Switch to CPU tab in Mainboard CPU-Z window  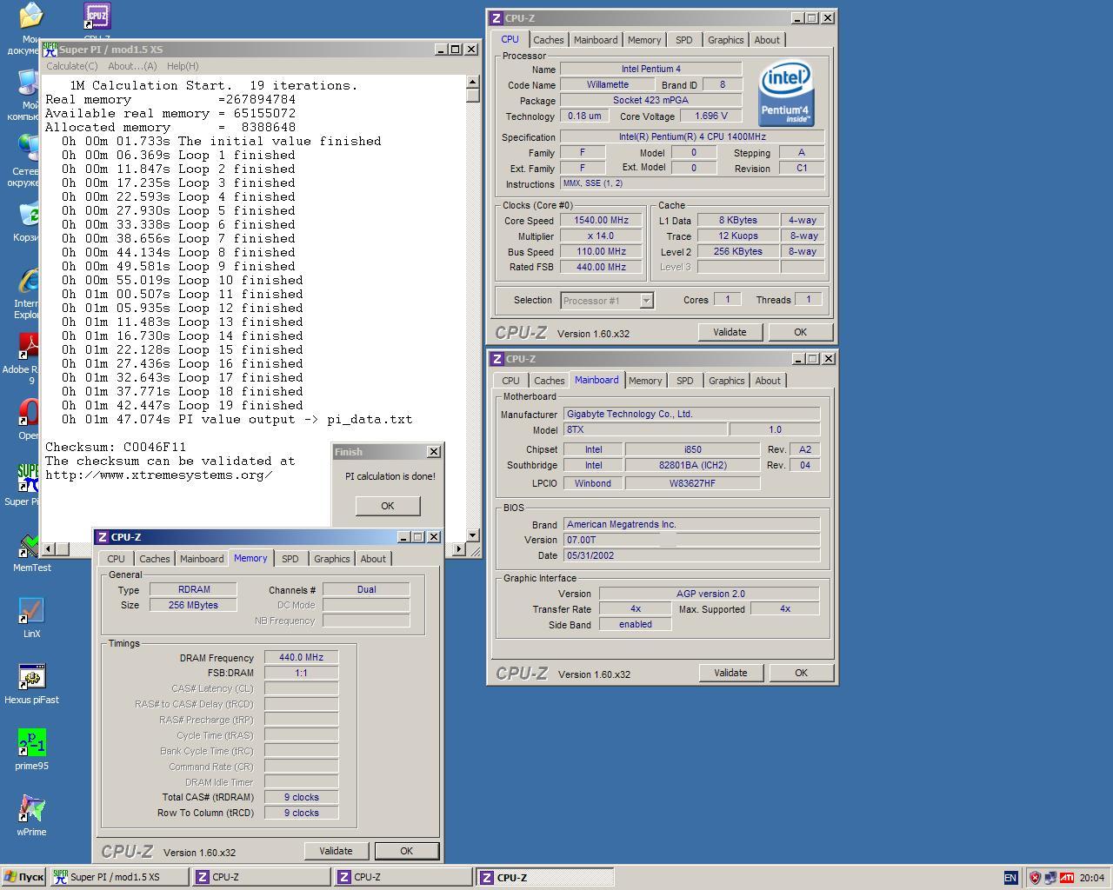[510, 381]
